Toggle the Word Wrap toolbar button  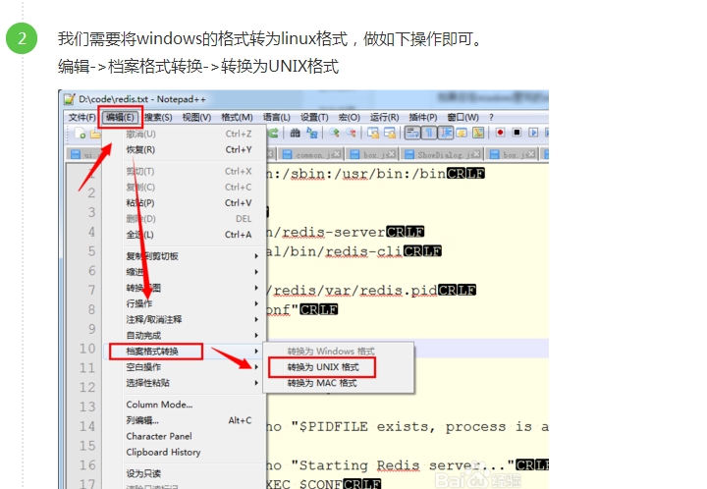412,133
